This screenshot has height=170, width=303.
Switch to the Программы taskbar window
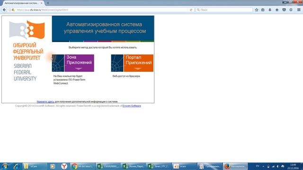tap(209, 166)
